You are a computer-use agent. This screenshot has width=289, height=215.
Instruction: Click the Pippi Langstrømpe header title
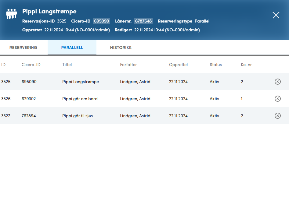49,12
